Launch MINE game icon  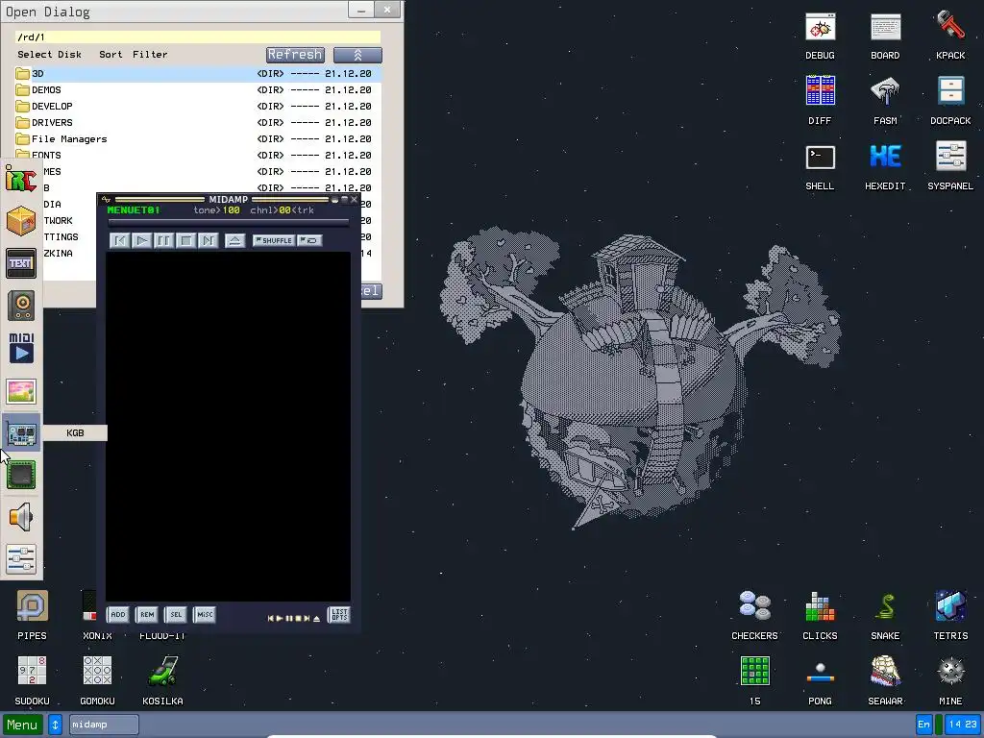pyautogui.click(x=950, y=680)
